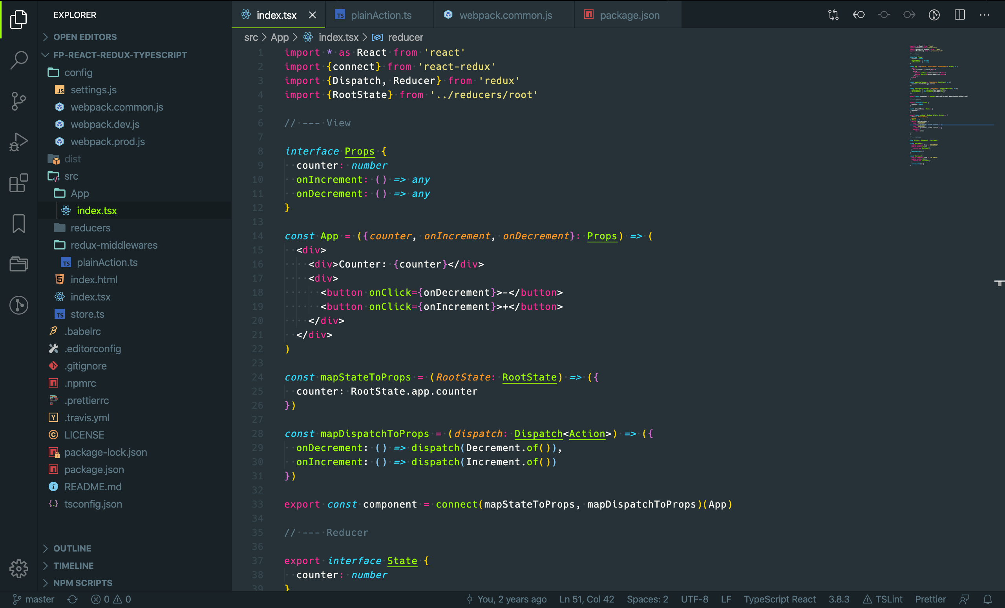
Task: Select the Bookmarks icon in the activity bar
Action: [x=18, y=223]
